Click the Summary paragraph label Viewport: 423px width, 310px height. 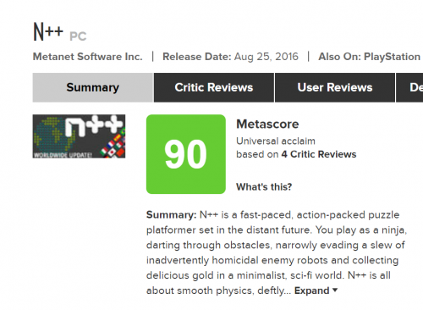(x=171, y=215)
